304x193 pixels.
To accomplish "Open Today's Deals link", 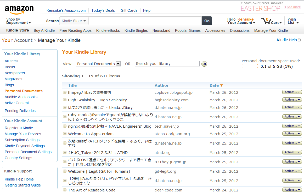I will coord(103,10).
